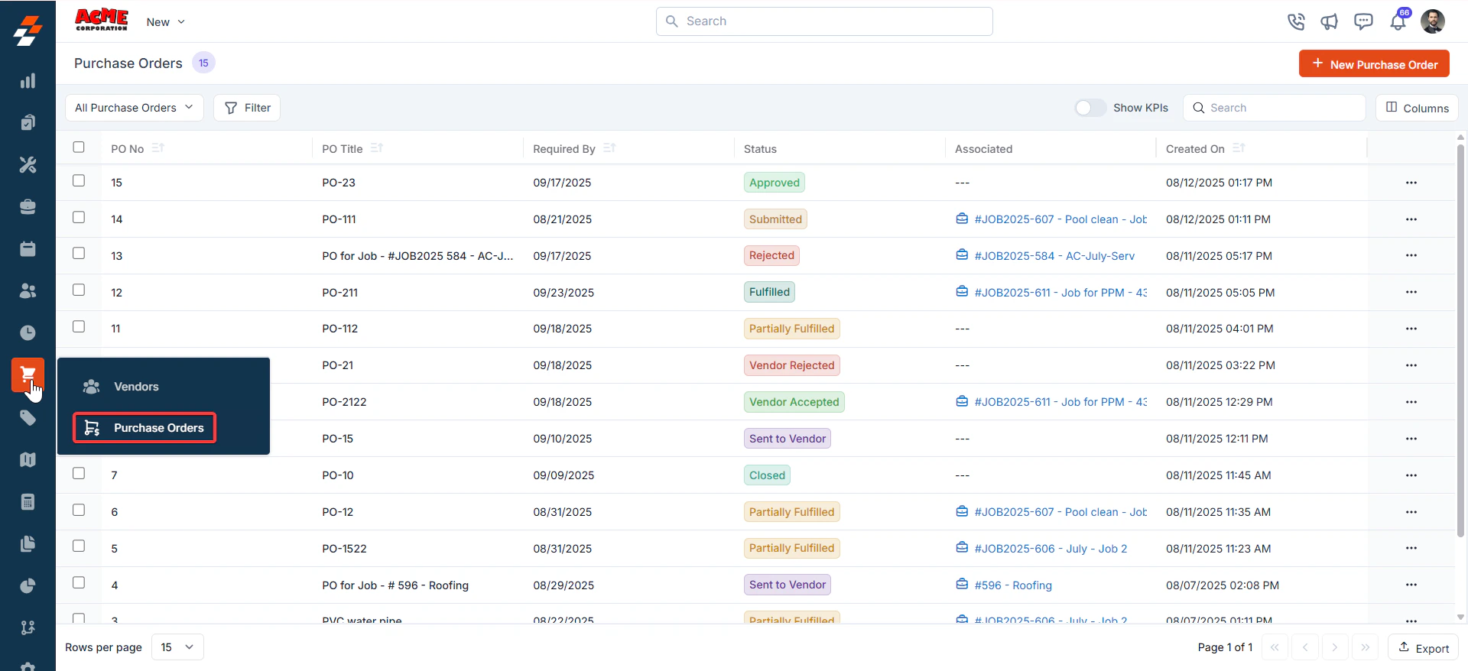Open notifications bell with 66 badge
Viewport: 1468px width, 671px height.
pos(1398,21)
